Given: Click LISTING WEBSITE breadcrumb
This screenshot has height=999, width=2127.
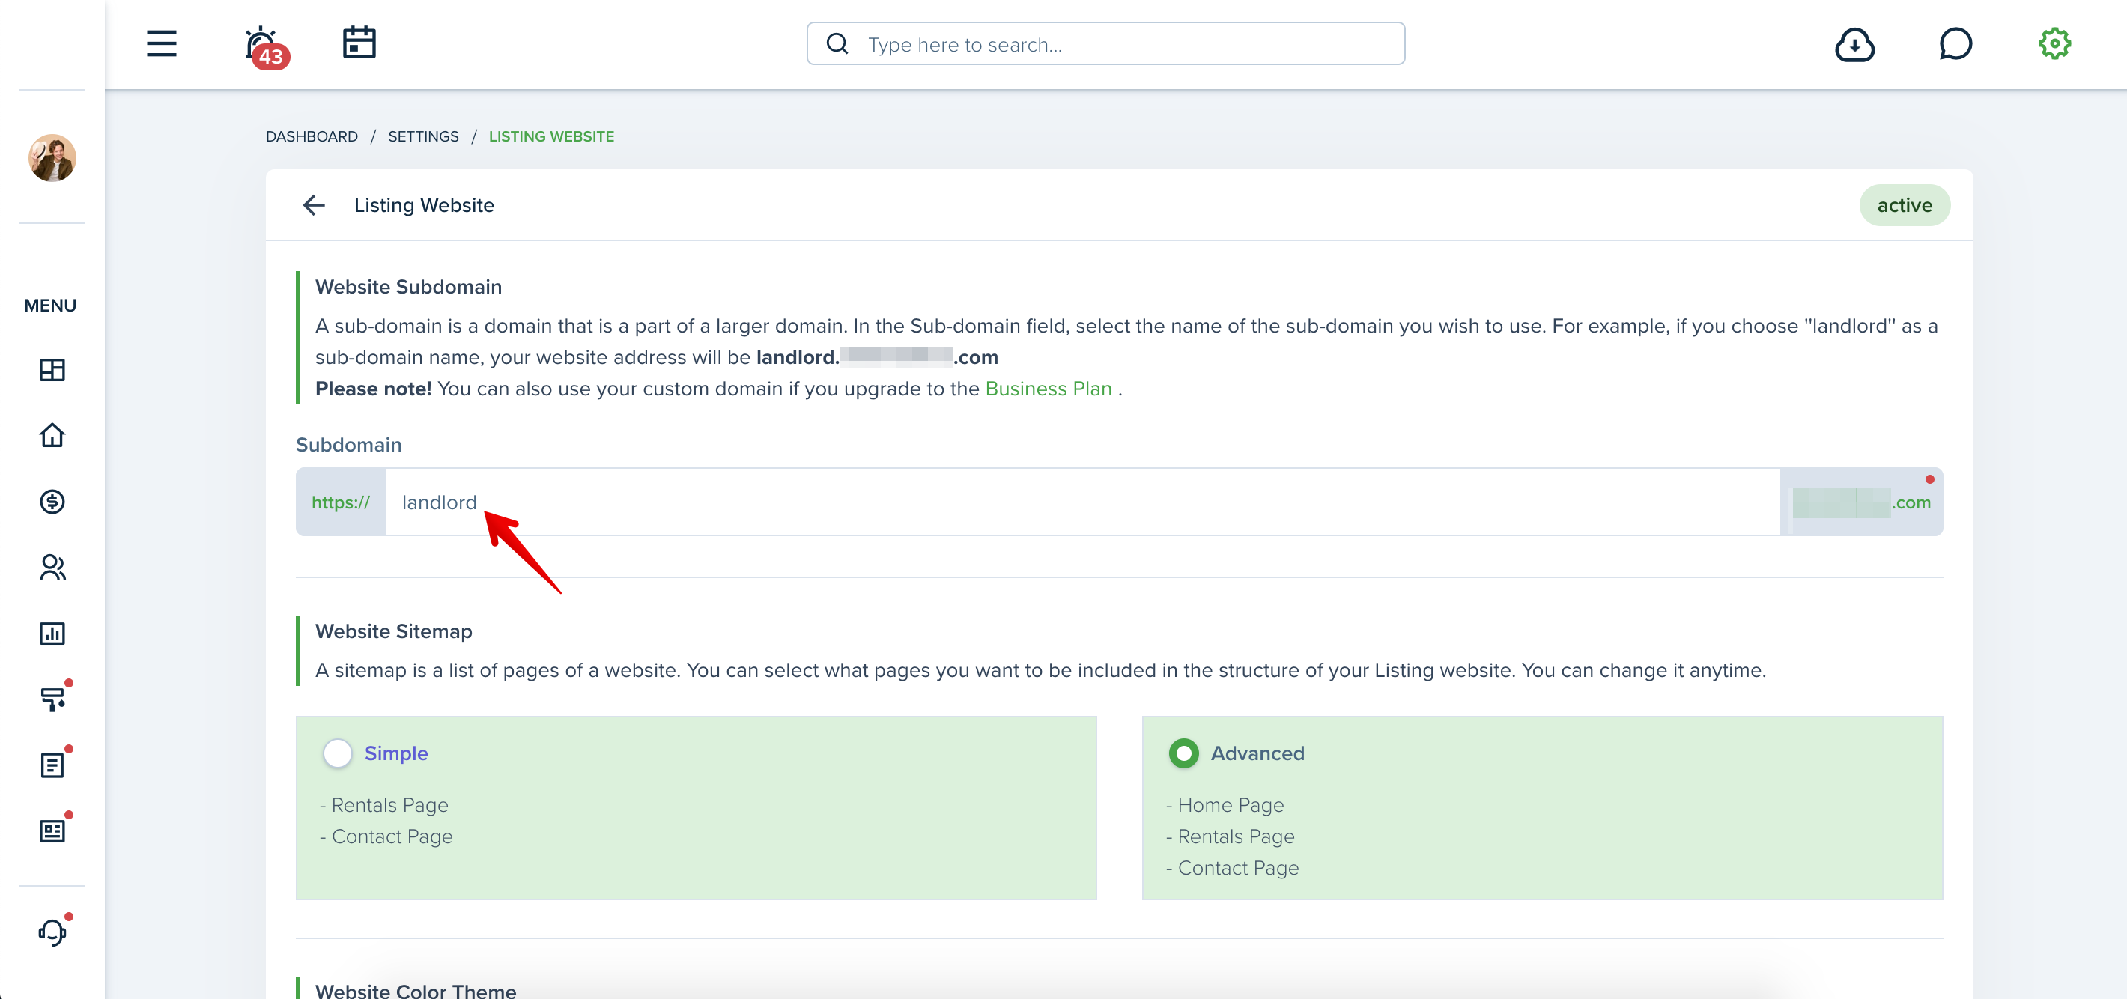Looking at the screenshot, I should (x=550, y=136).
